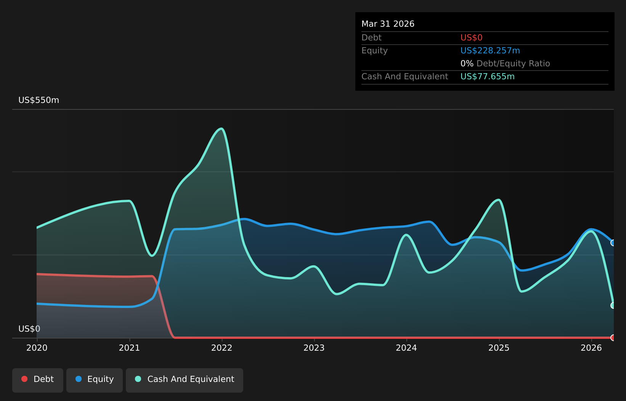Screen dimensions: 626x401
Task: Toggle the Debt series legend button
Action: coord(38,380)
